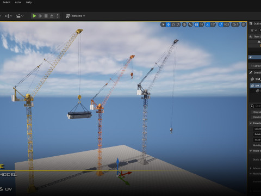
Task: Choose the Translate (move) gizmo tool
Action: (x=168, y=24)
